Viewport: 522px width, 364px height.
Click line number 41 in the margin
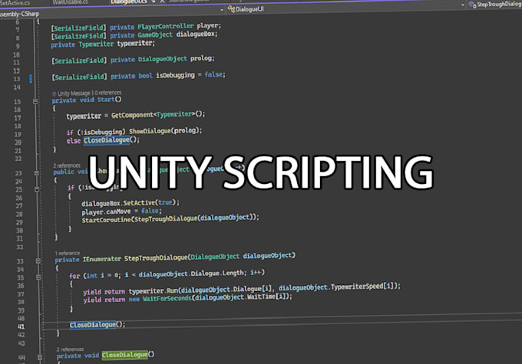pyautogui.click(x=21, y=326)
